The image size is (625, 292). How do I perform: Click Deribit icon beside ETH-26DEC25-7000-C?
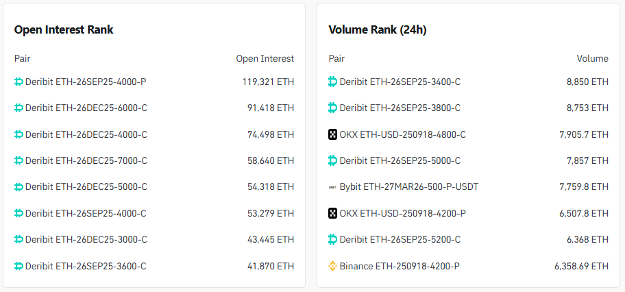pyautogui.click(x=19, y=160)
